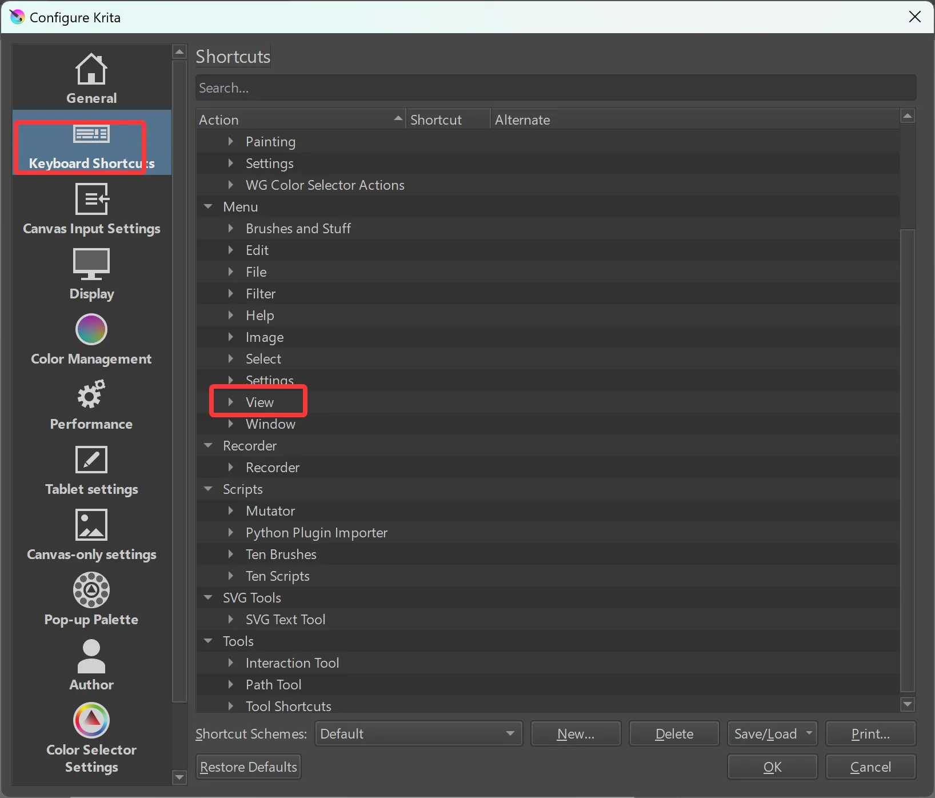This screenshot has width=935, height=798.
Task: Expand the Painting shortcuts group
Action: (230, 141)
